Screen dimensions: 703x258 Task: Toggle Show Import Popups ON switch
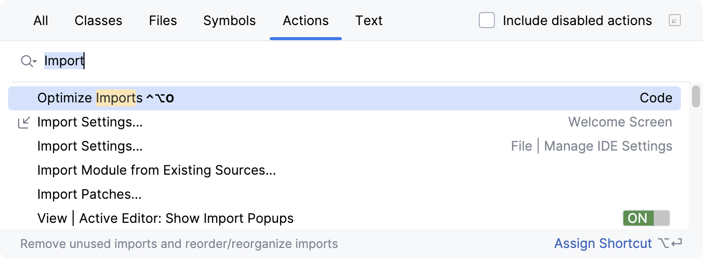pos(646,218)
